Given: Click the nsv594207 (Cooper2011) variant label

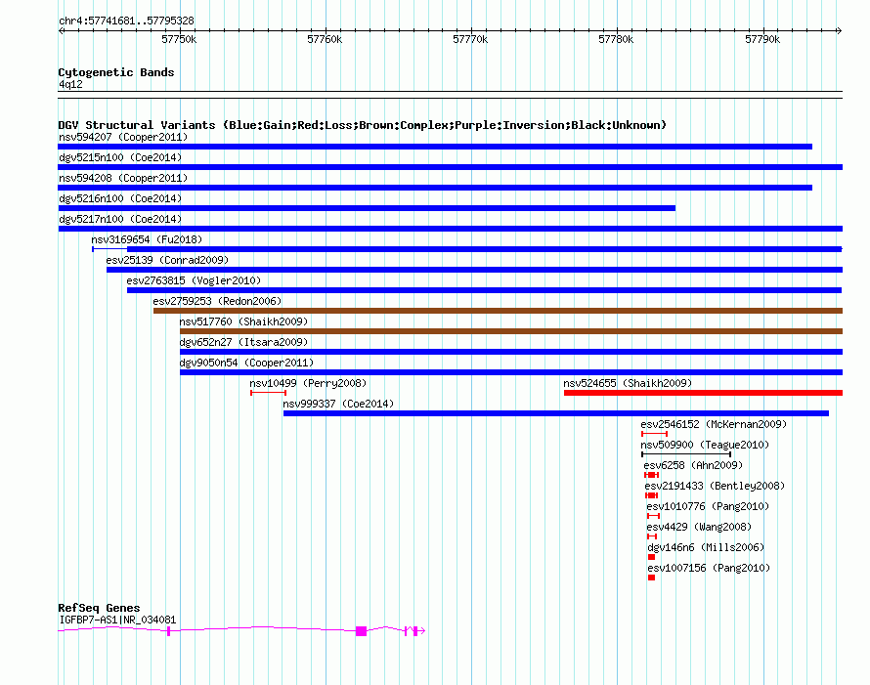Looking at the screenshot, I should coord(123,137).
